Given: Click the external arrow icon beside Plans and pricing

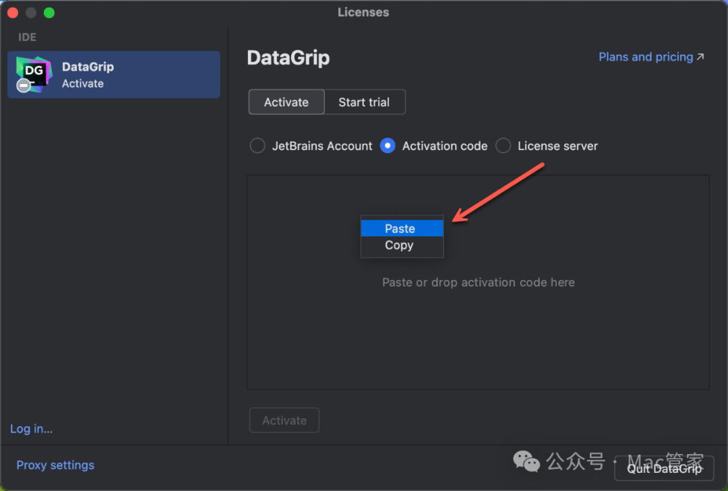Looking at the screenshot, I should tap(700, 57).
